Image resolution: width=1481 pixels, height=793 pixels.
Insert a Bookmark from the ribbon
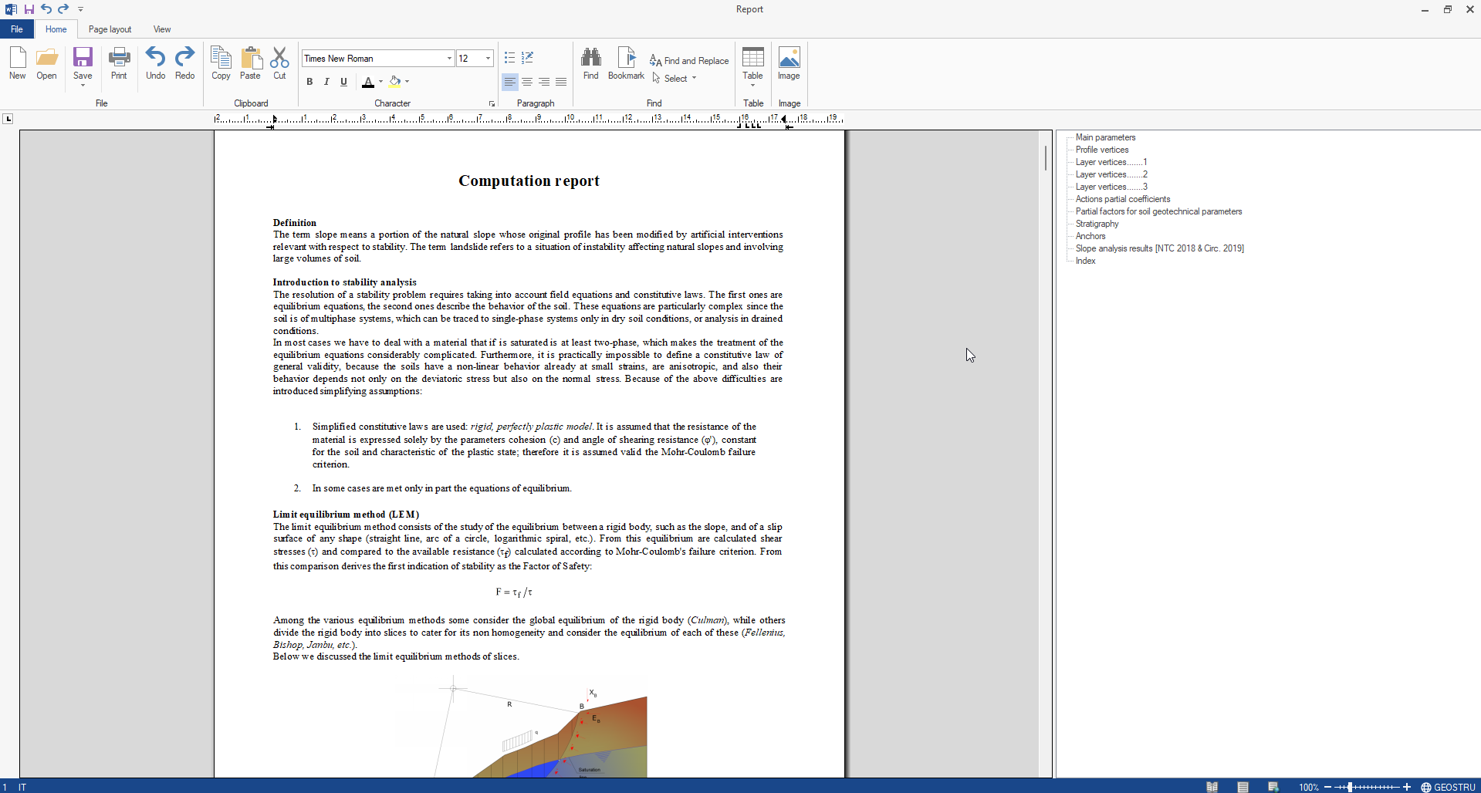pyautogui.click(x=626, y=63)
